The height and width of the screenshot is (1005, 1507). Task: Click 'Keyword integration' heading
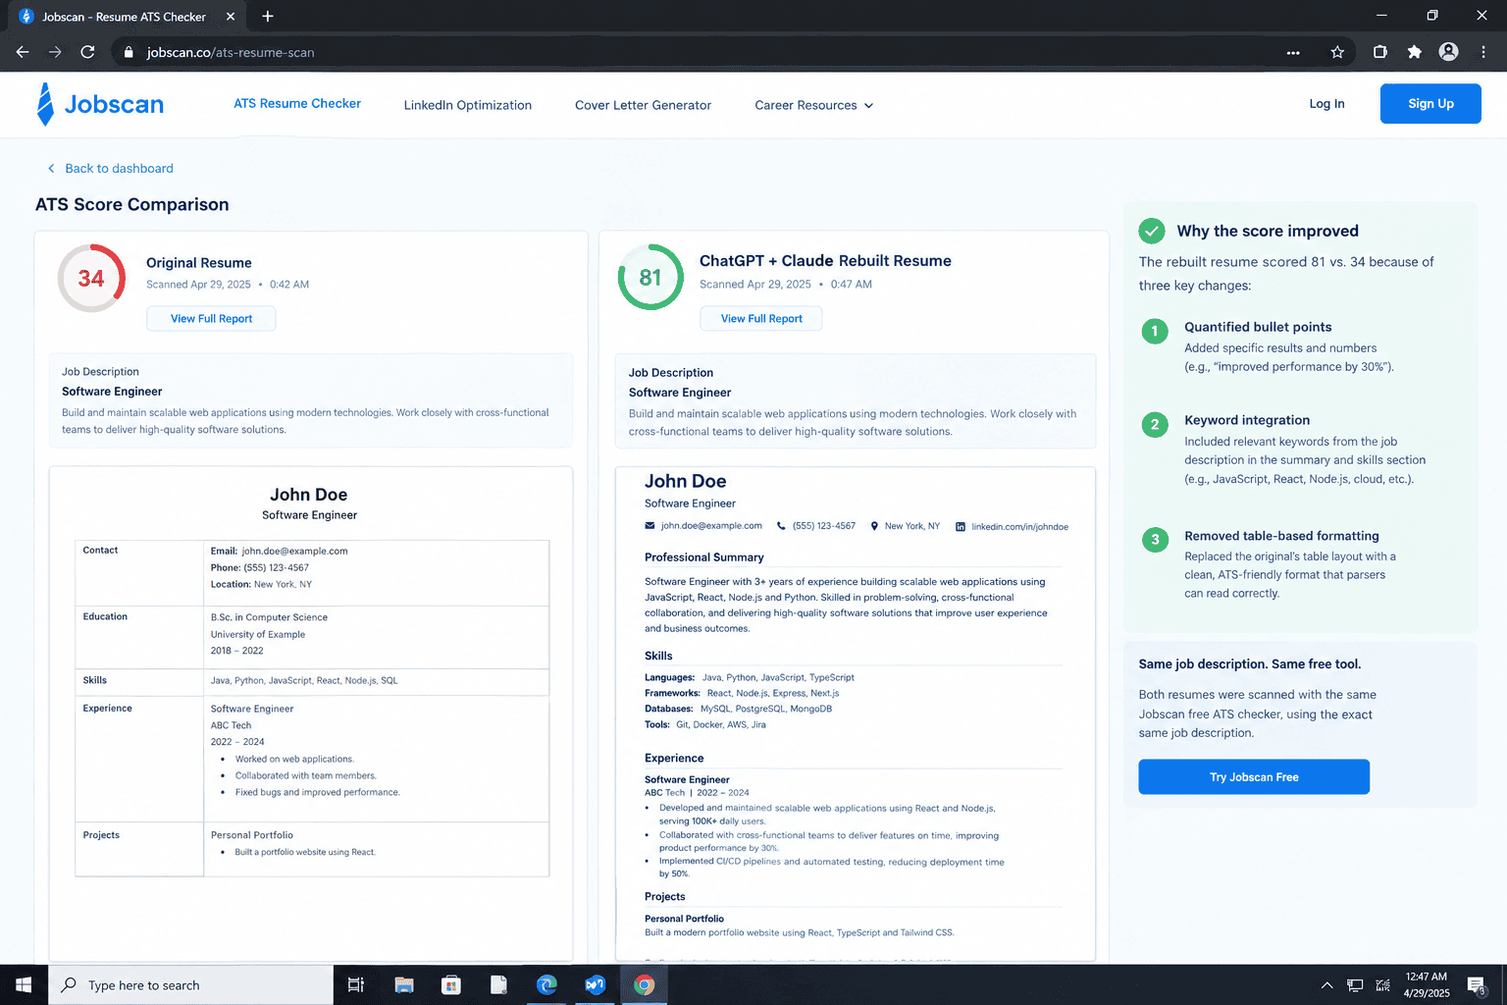(1247, 420)
